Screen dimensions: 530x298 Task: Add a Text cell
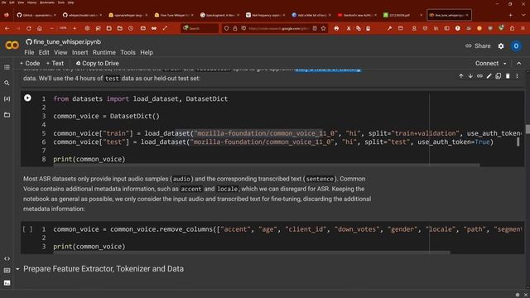pos(55,63)
